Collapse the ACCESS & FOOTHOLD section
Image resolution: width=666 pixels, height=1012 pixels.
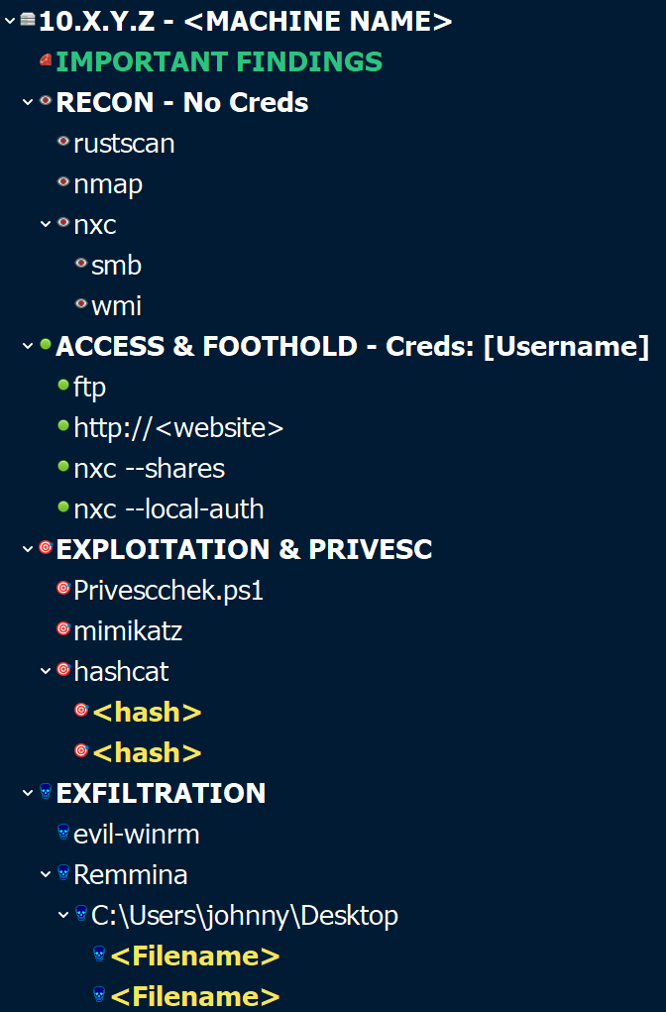coord(28,346)
